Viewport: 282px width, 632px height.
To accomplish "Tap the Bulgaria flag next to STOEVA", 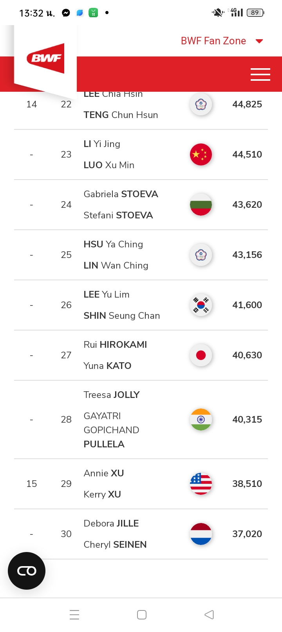I will pos(201,205).
